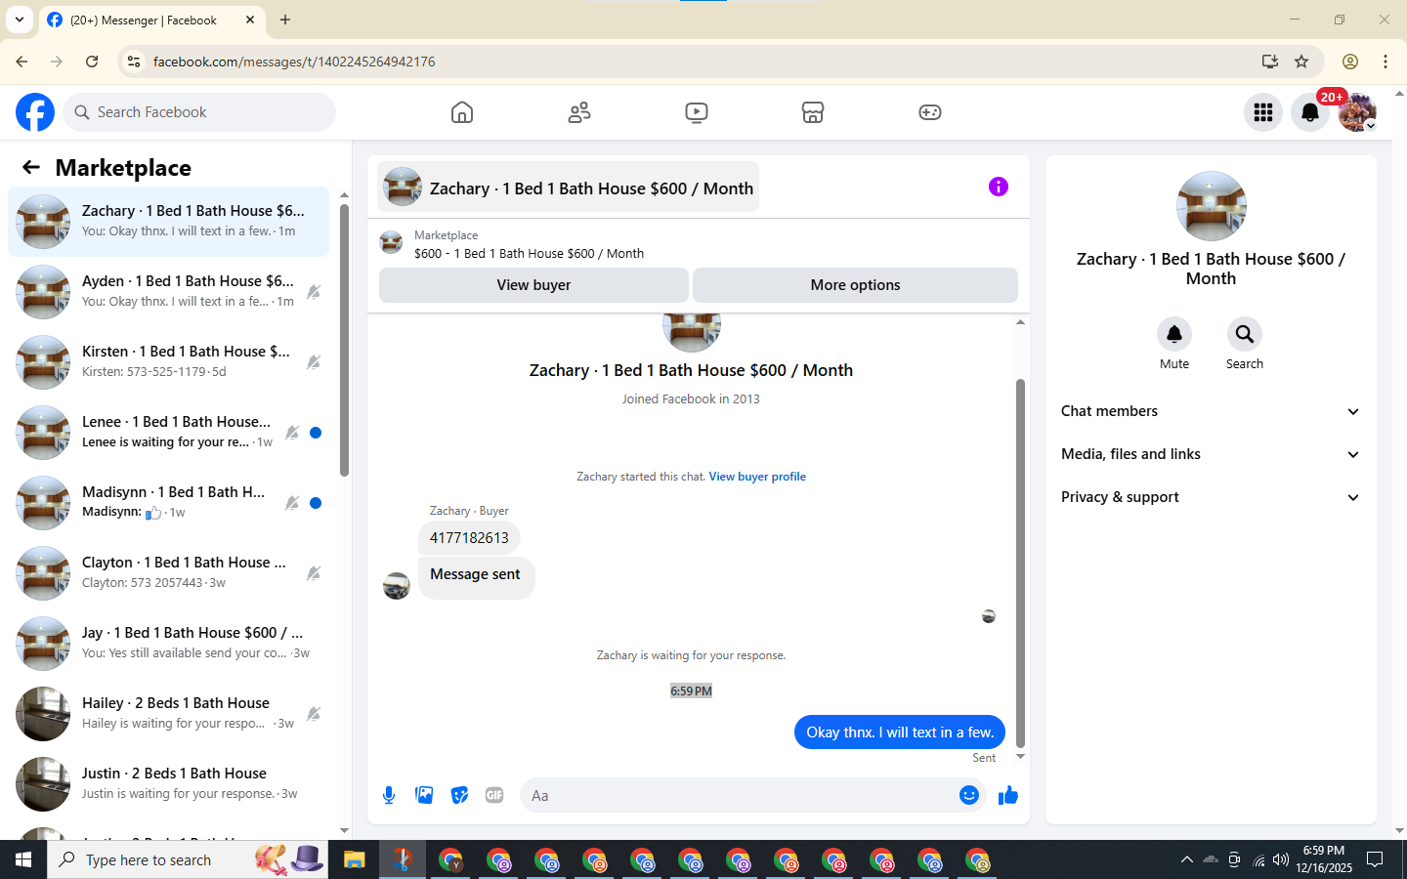The height and width of the screenshot is (879, 1407).
Task: Open File Explorer from taskbar
Action: [354, 859]
